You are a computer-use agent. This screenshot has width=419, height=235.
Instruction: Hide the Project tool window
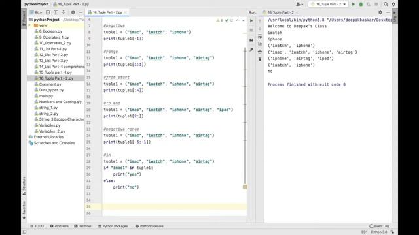point(81,12)
